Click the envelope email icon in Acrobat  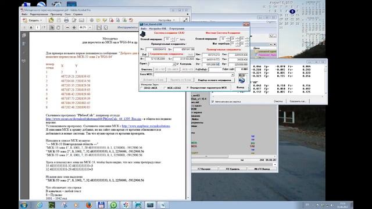pos(81,20)
